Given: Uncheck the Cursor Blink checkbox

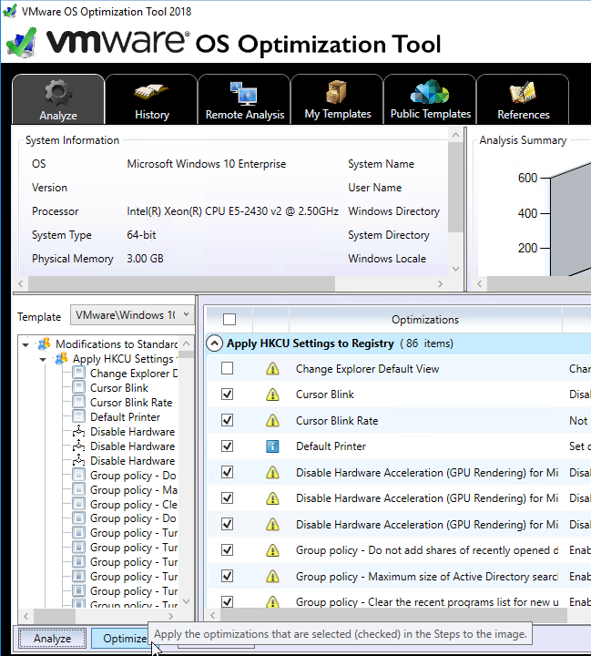Looking at the screenshot, I should coord(227,395).
